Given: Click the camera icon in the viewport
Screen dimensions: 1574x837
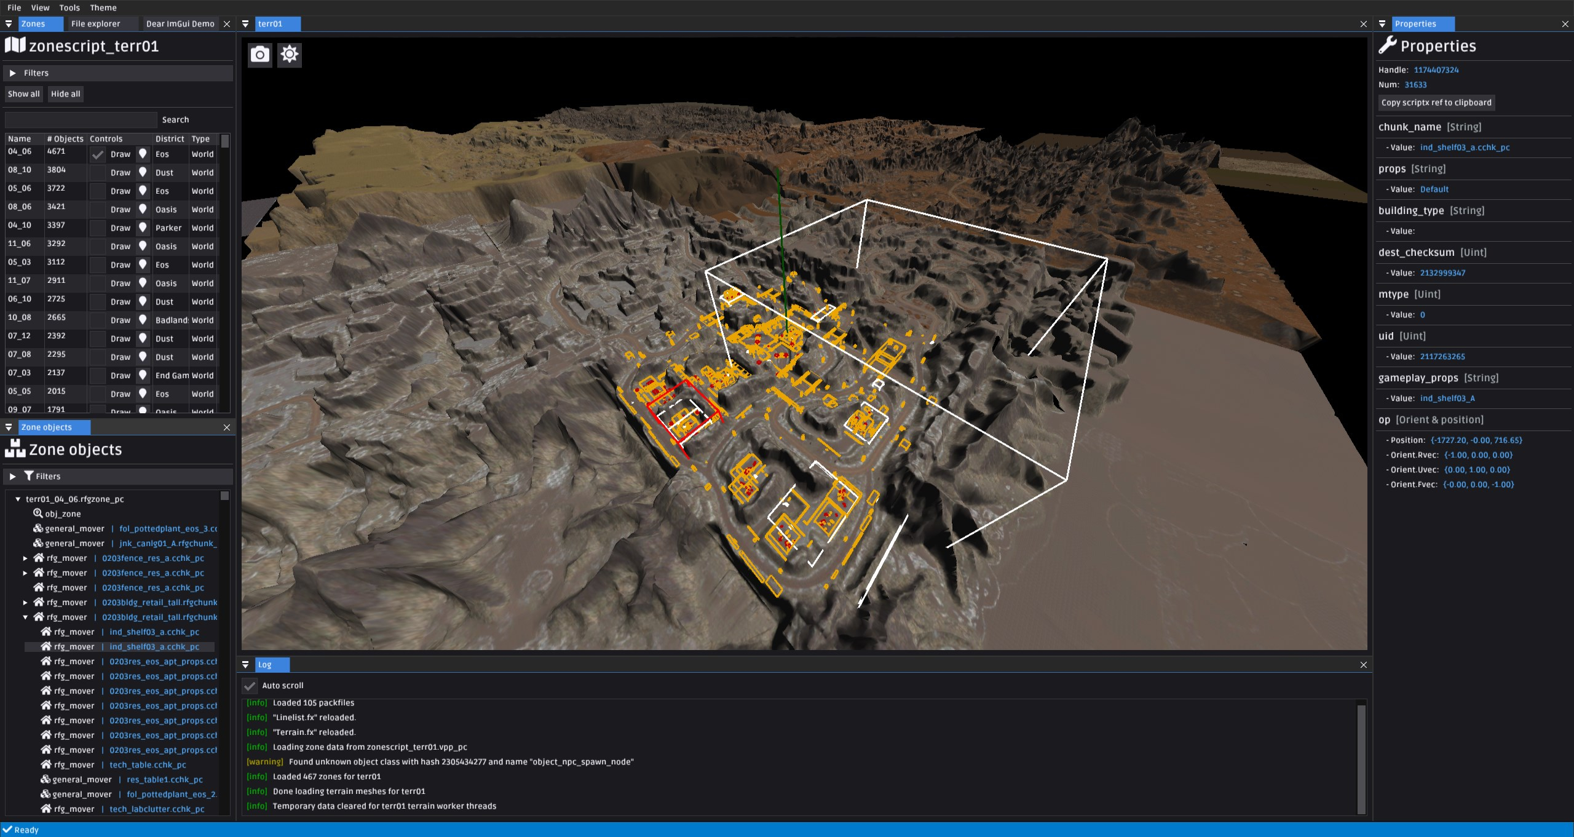Looking at the screenshot, I should click(259, 55).
